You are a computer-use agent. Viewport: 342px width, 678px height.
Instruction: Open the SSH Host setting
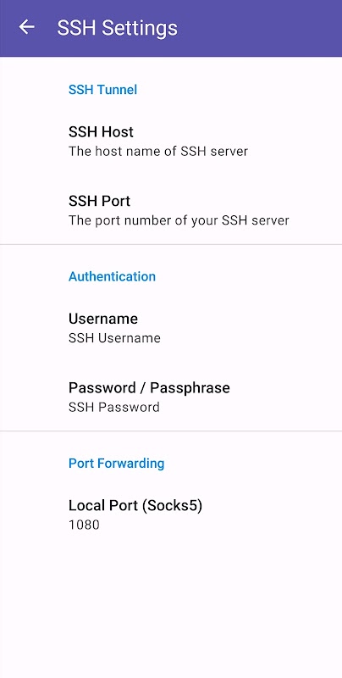[x=171, y=141]
